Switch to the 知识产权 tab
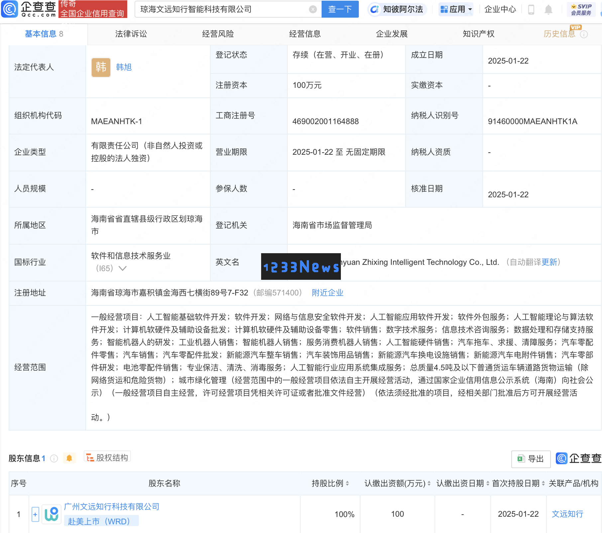The image size is (602, 533). pos(478,34)
